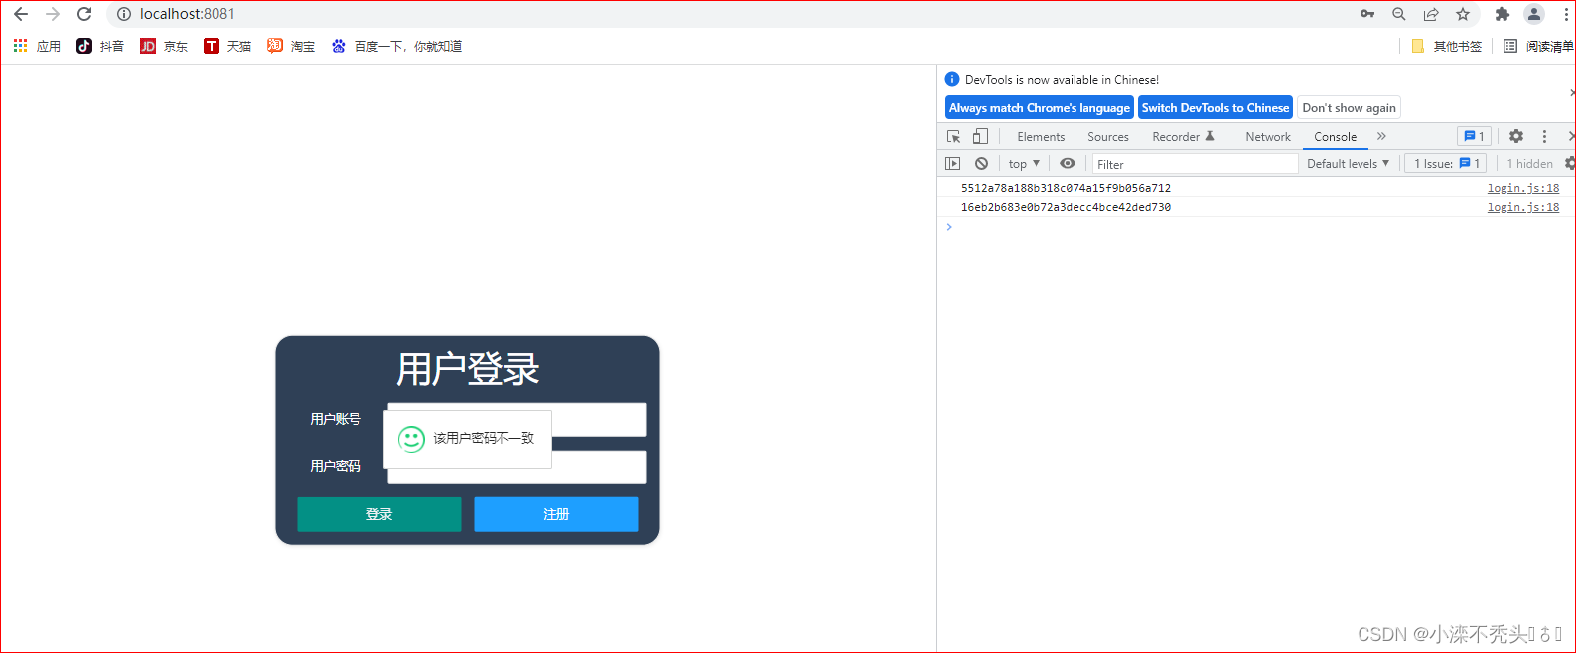Click the blue 注册 button
Screen dimensions: 1576x653
pyautogui.click(x=556, y=514)
